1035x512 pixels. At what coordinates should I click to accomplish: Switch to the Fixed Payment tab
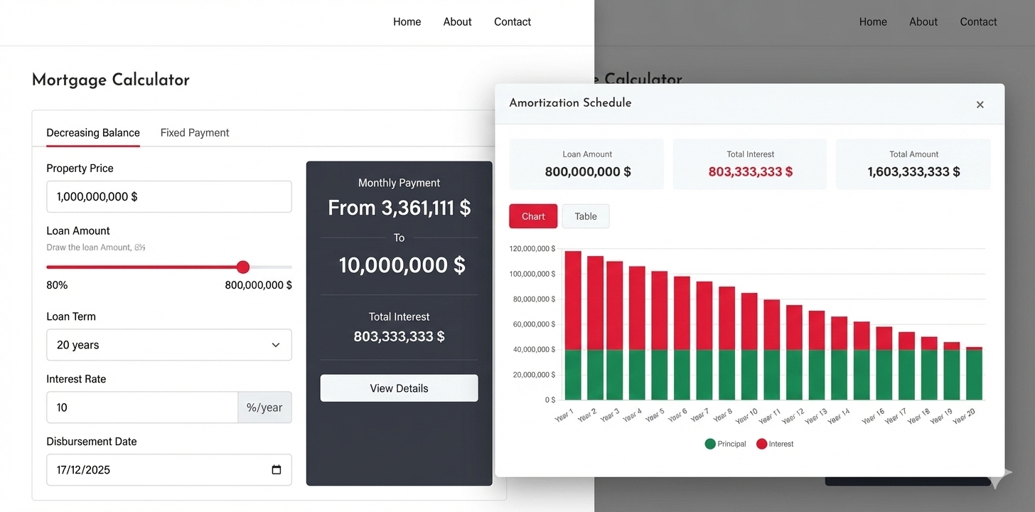[195, 133]
